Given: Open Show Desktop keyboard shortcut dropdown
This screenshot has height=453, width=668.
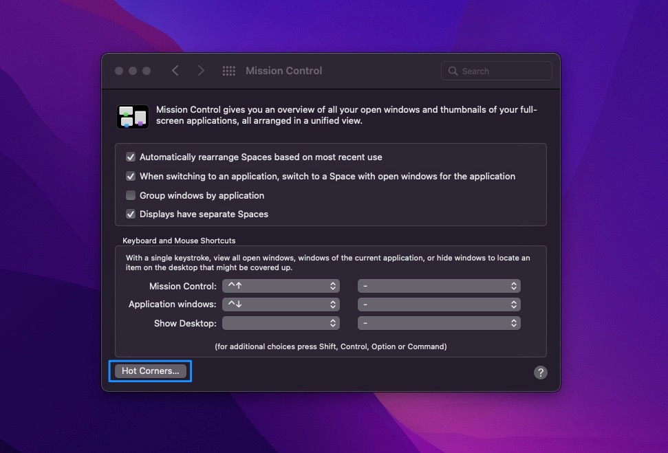Looking at the screenshot, I should (x=281, y=323).
